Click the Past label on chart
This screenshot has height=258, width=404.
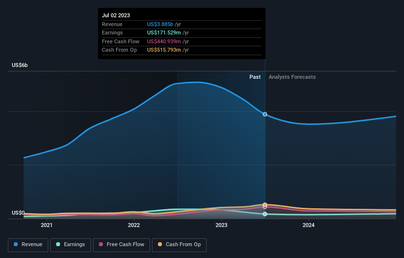point(255,77)
